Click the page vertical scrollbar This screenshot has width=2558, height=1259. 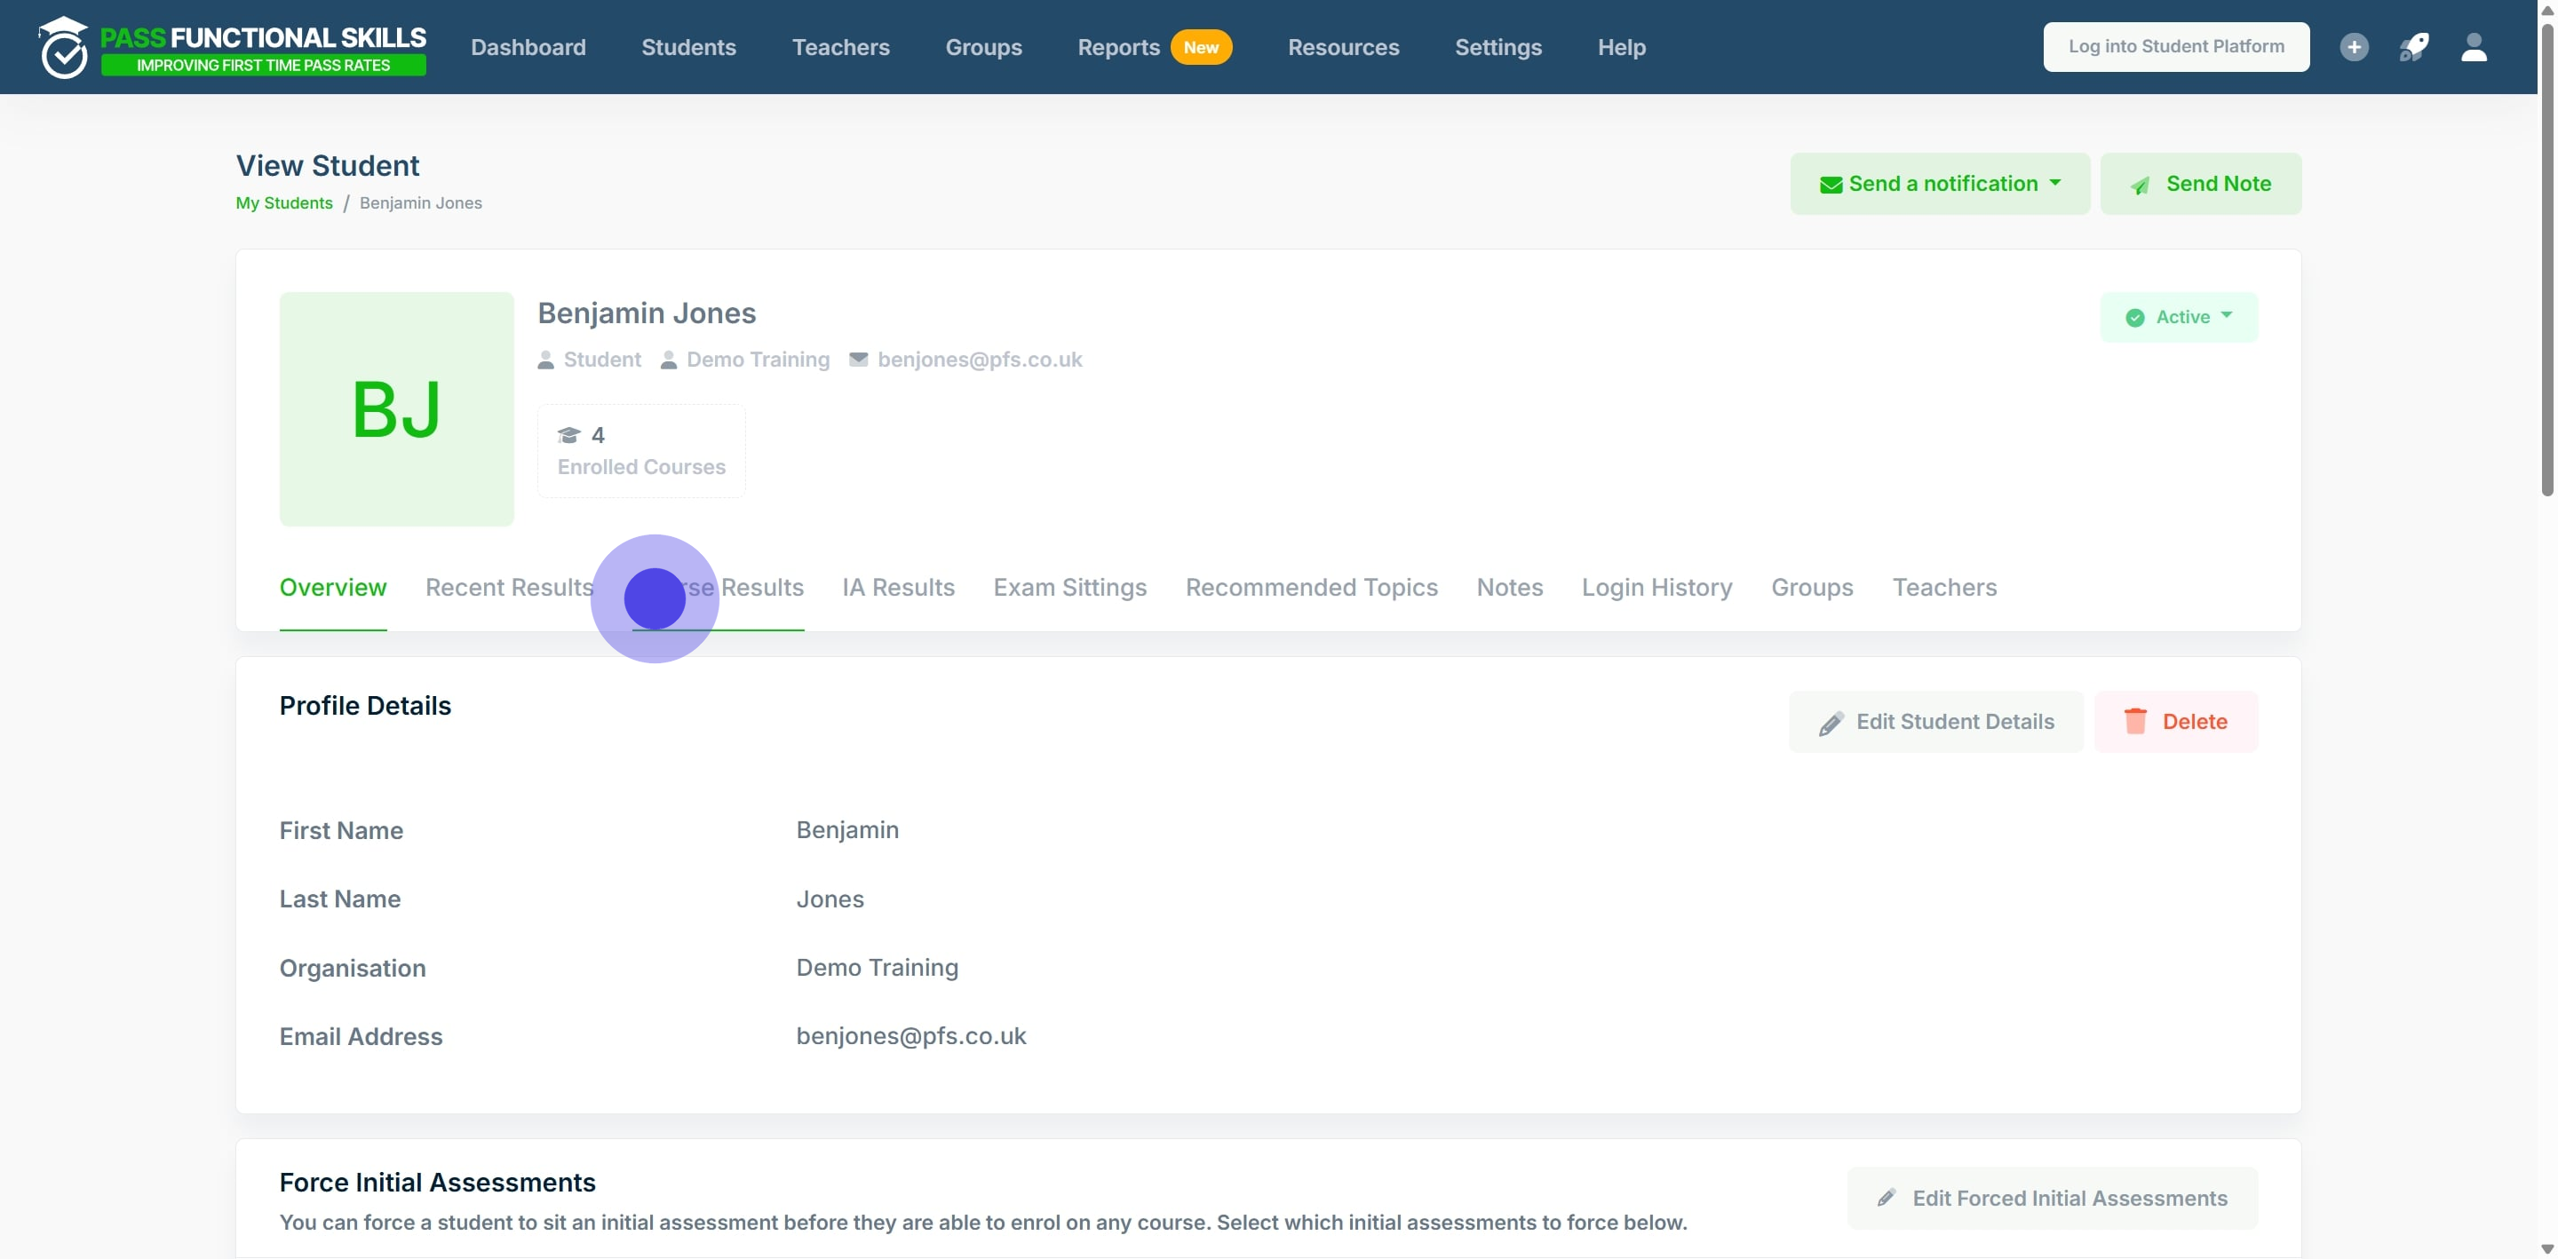[2547, 258]
